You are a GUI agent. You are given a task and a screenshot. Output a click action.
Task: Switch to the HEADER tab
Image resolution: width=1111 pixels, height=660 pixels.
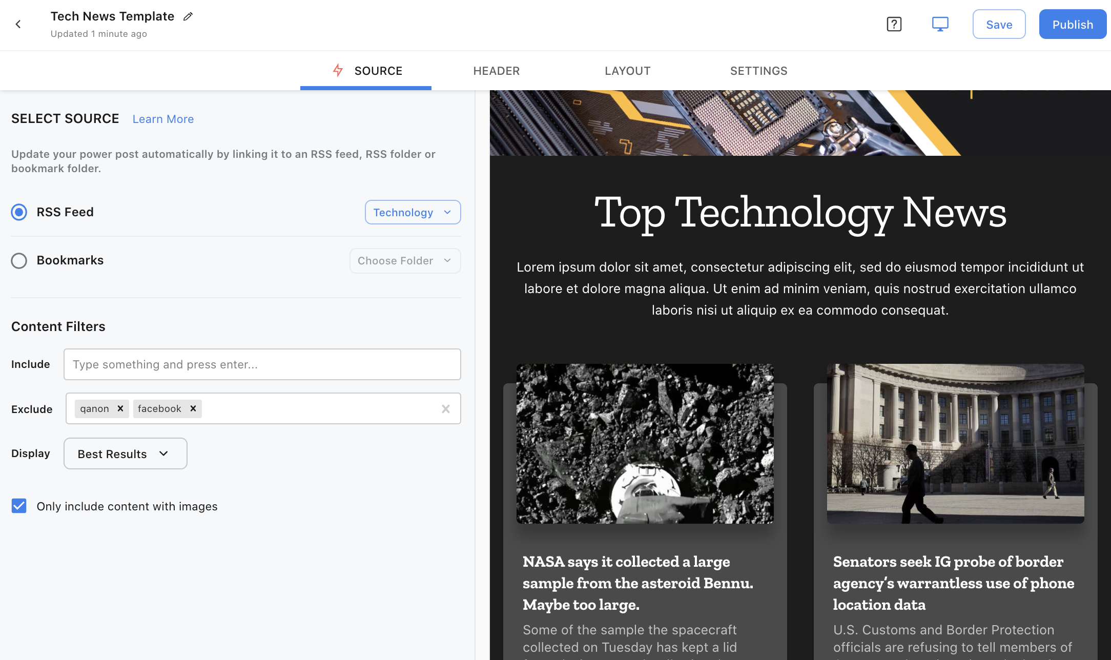[x=496, y=70]
